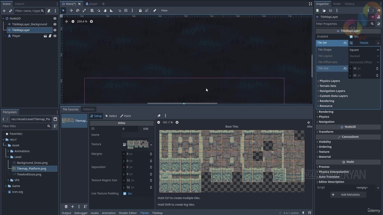Center the viewport view icon

66,21
